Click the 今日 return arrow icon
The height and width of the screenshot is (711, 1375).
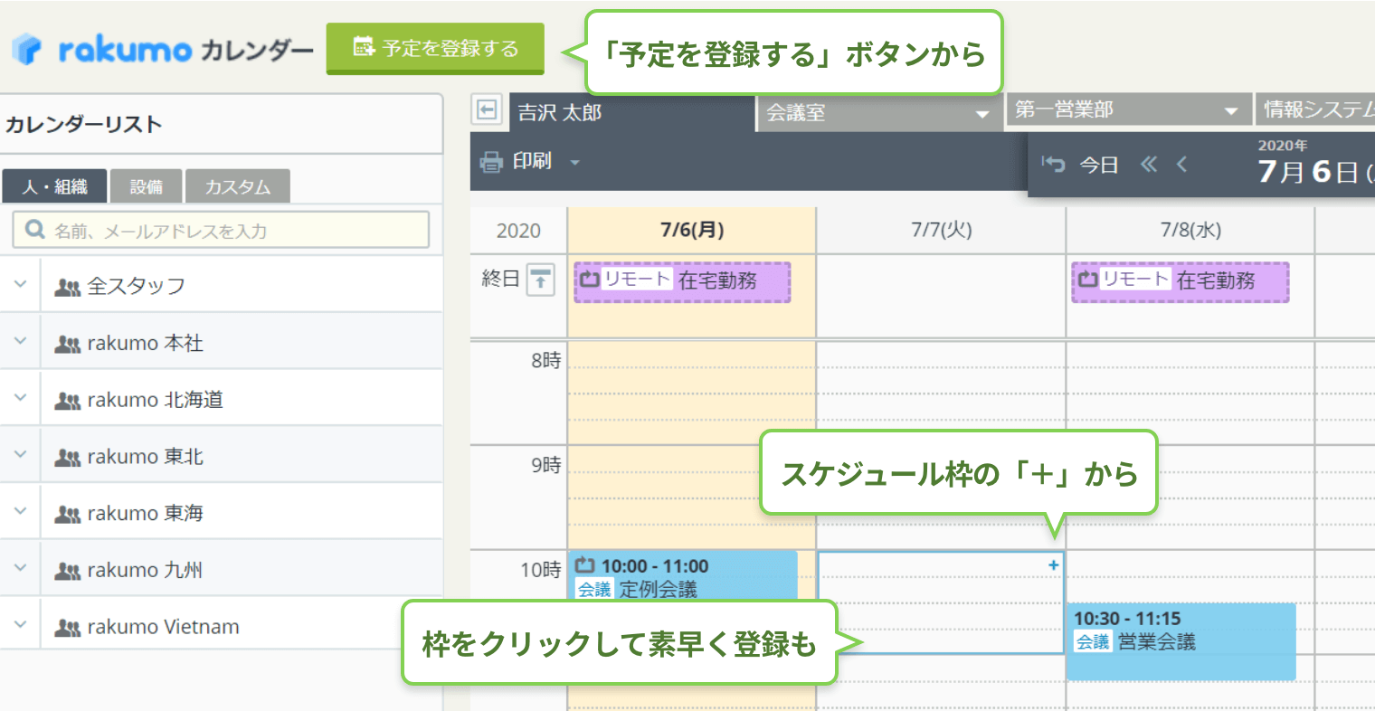point(1053,164)
